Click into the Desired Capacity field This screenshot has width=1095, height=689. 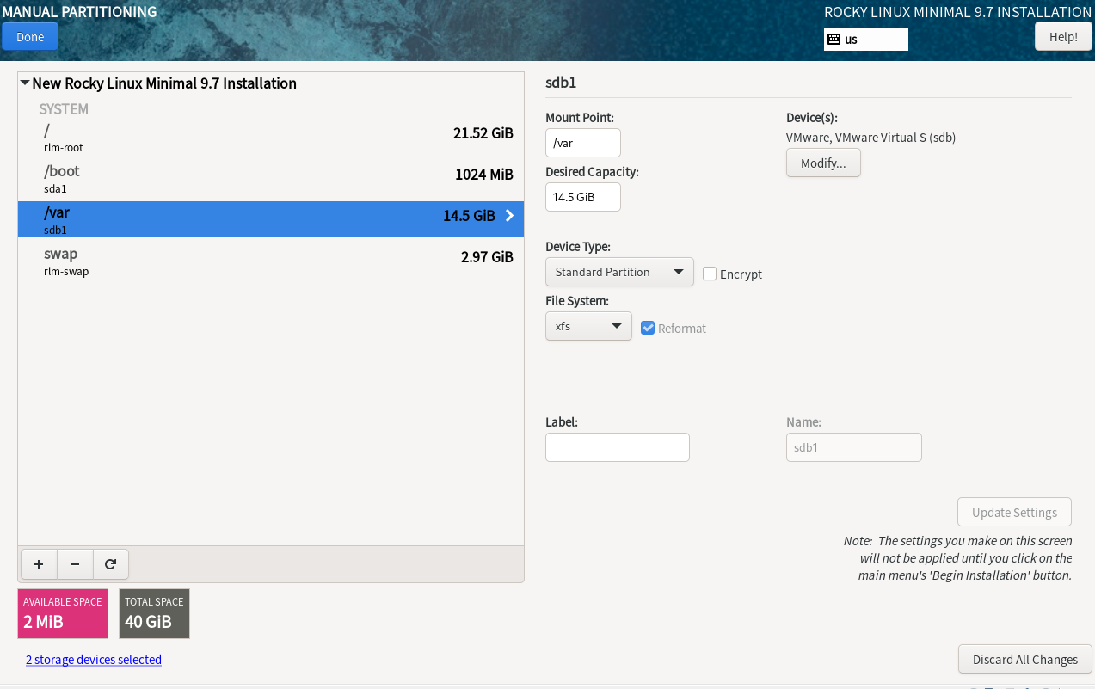click(x=582, y=197)
